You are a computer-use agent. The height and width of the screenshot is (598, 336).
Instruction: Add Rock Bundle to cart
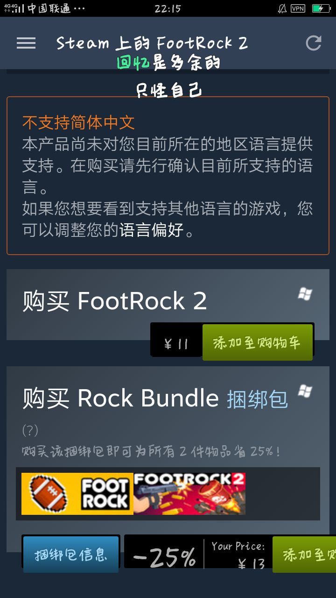point(304,555)
